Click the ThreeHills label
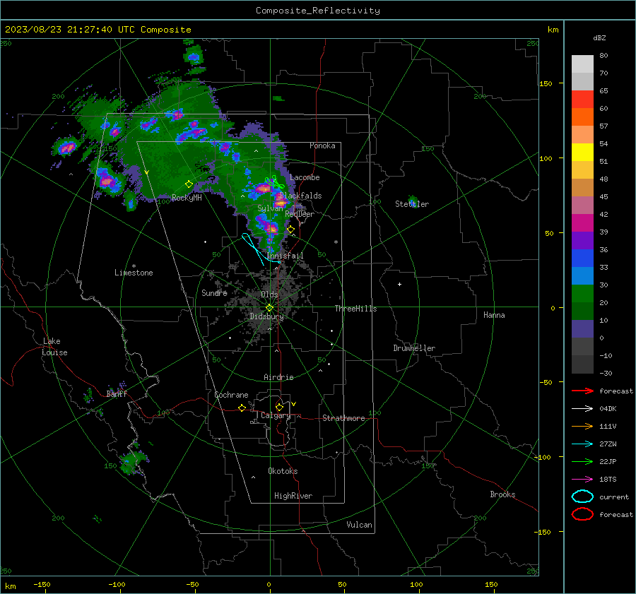 (355, 309)
